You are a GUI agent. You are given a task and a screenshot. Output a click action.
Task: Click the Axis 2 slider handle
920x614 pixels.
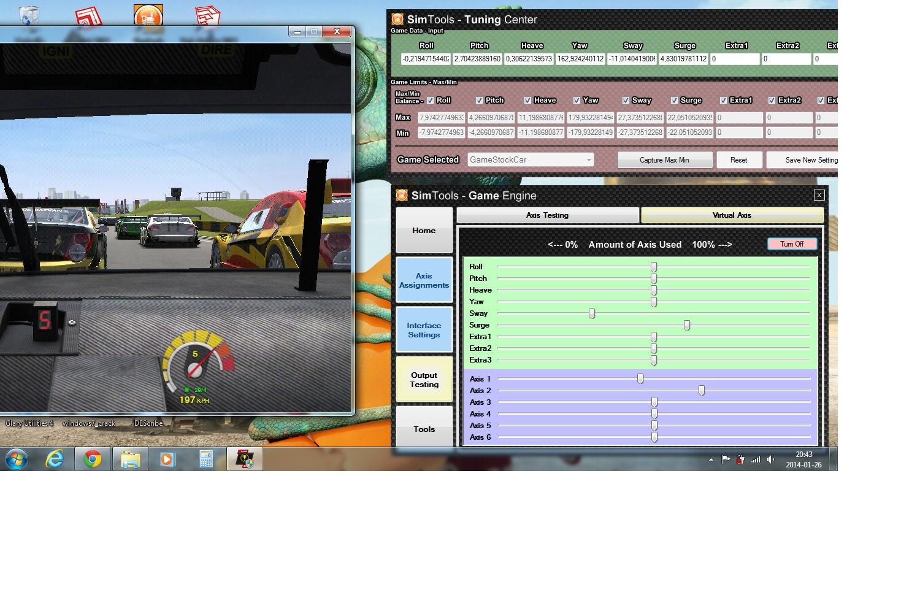(702, 391)
